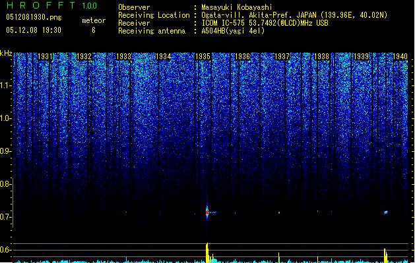This screenshot has height=263, width=415.
Task: Click the meteor count value 6
Action: tap(94, 30)
